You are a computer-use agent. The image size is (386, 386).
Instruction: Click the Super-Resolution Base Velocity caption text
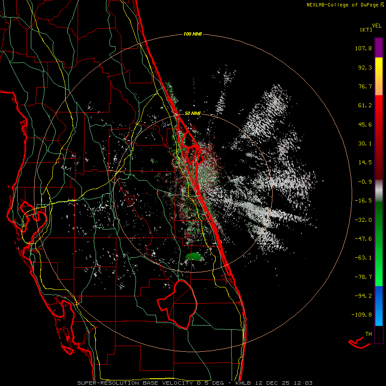click(x=195, y=383)
